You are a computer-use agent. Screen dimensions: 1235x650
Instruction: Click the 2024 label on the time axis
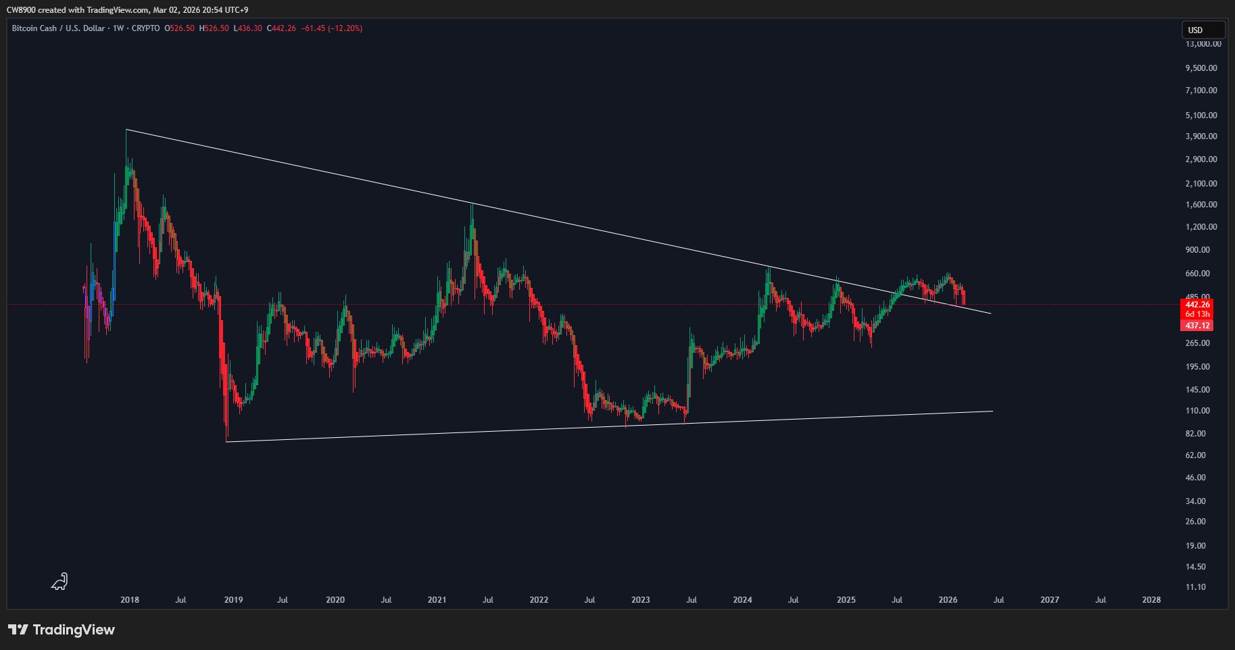click(743, 600)
